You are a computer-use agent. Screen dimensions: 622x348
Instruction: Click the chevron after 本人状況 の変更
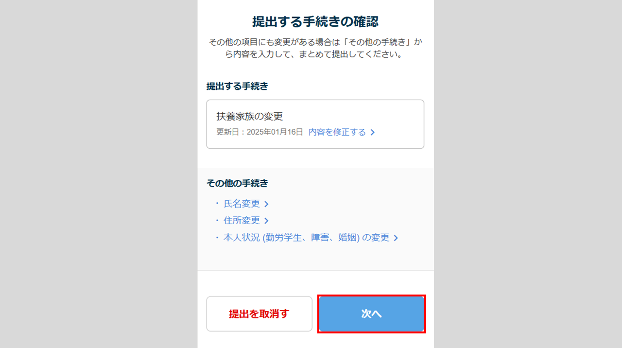pos(396,238)
